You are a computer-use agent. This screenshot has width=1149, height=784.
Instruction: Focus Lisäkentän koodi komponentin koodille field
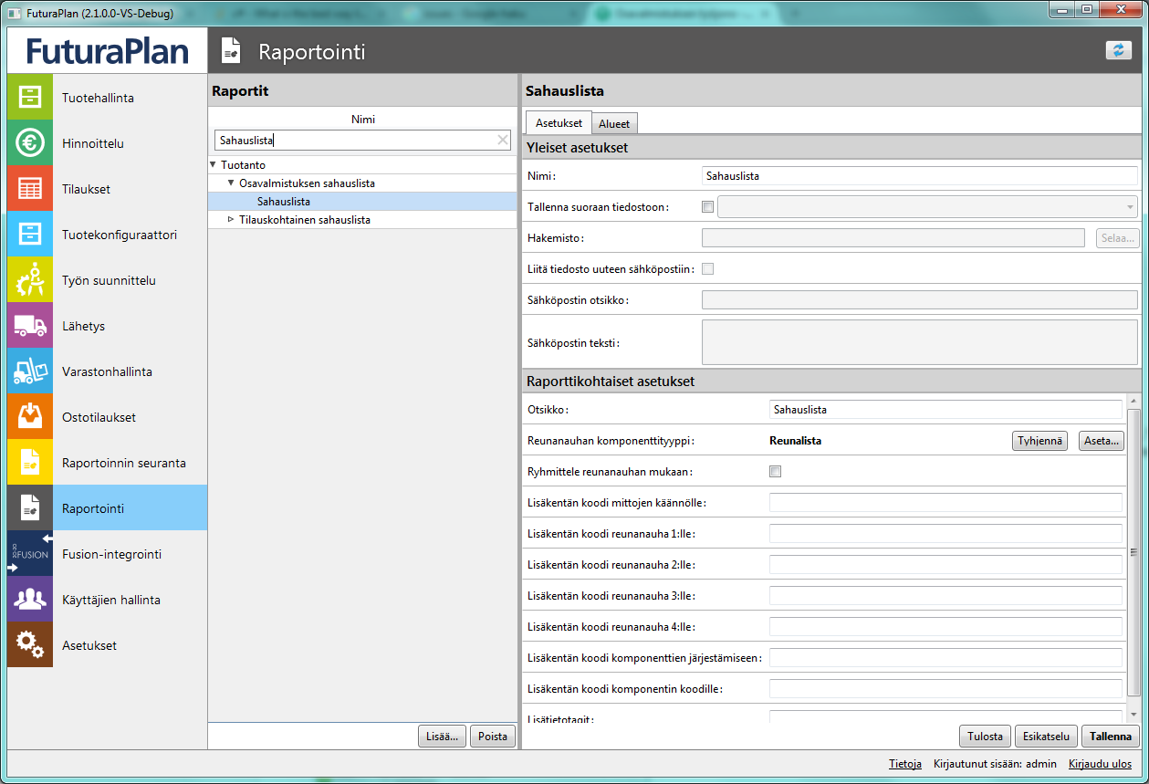pyautogui.click(x=945, y=689)
